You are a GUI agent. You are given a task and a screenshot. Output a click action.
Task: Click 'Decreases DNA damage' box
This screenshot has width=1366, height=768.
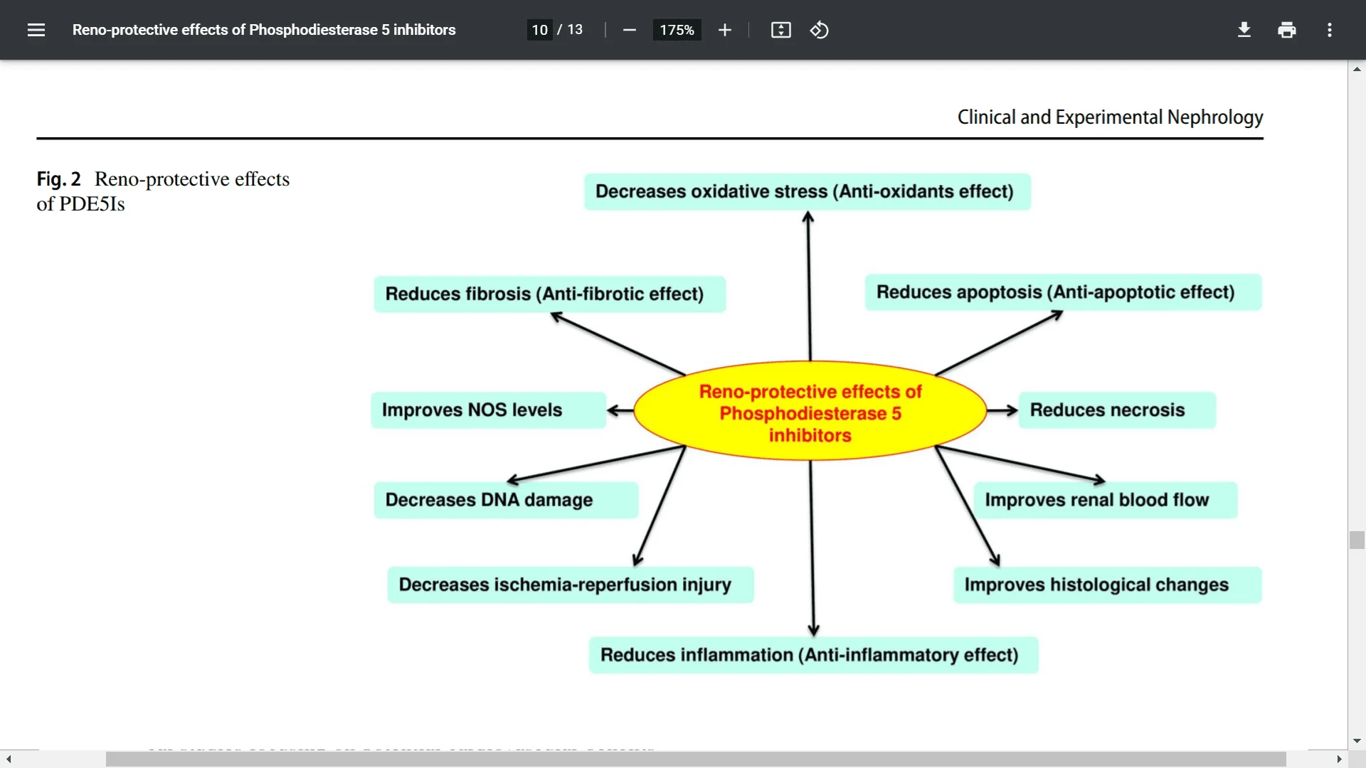506,500
